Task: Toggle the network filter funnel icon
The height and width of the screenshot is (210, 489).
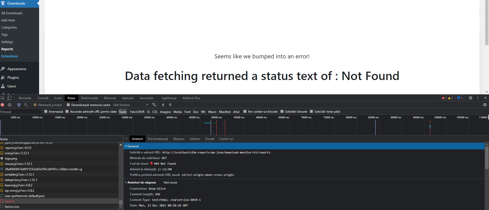Action: point(19,105)
